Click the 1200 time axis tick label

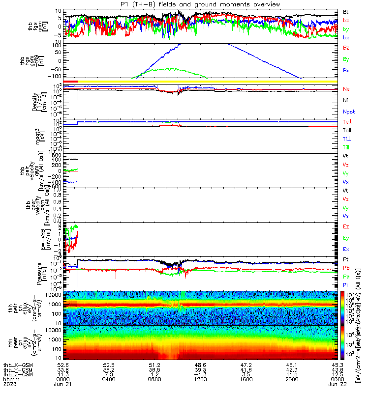point(200,379)
